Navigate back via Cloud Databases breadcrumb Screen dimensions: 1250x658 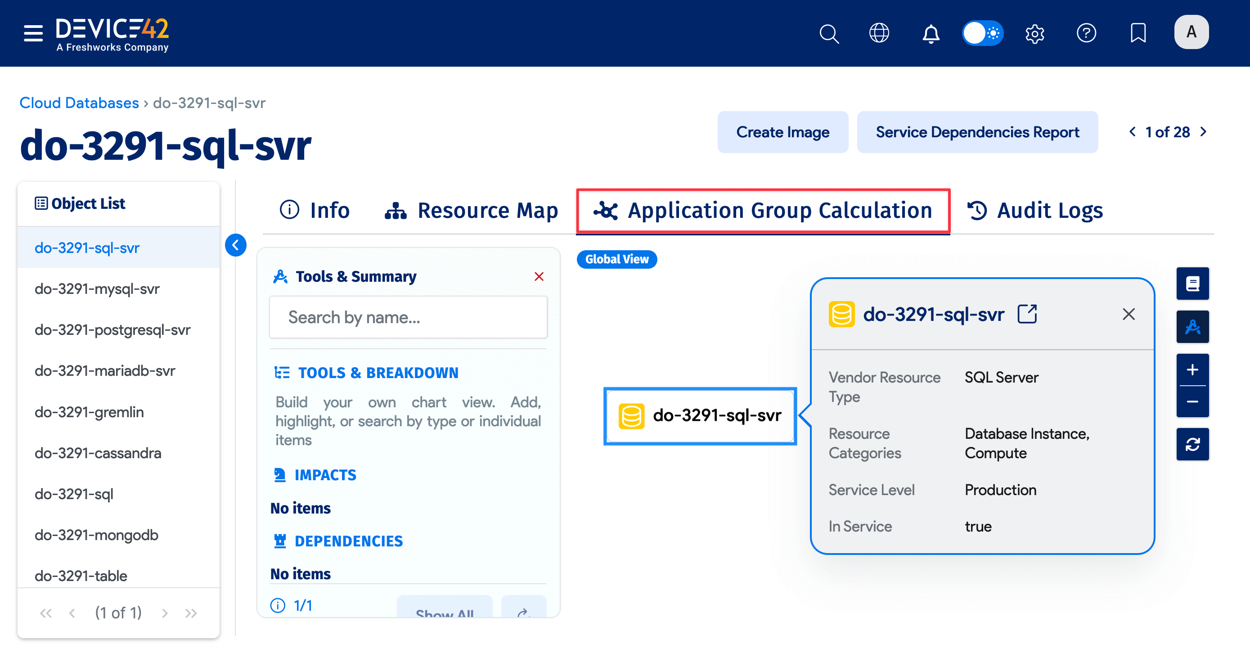coord(79,102)
